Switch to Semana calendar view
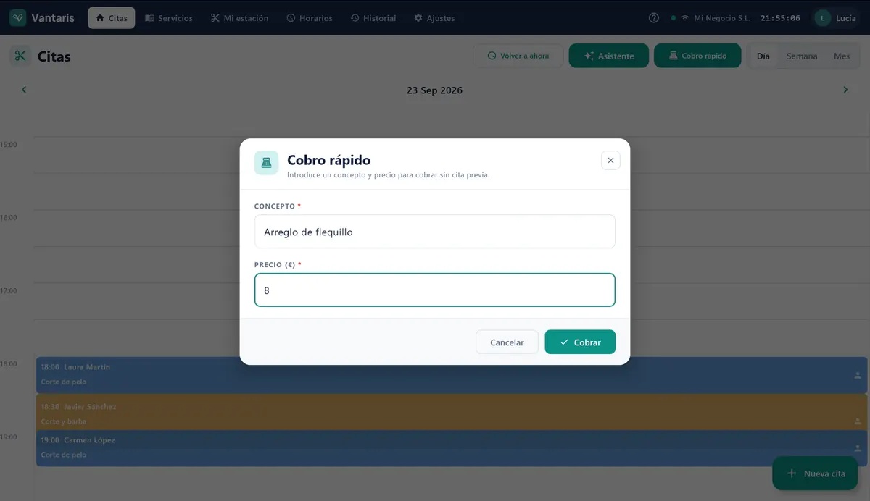Viewport: 870px width, 501px height. (x=802, y=56)
